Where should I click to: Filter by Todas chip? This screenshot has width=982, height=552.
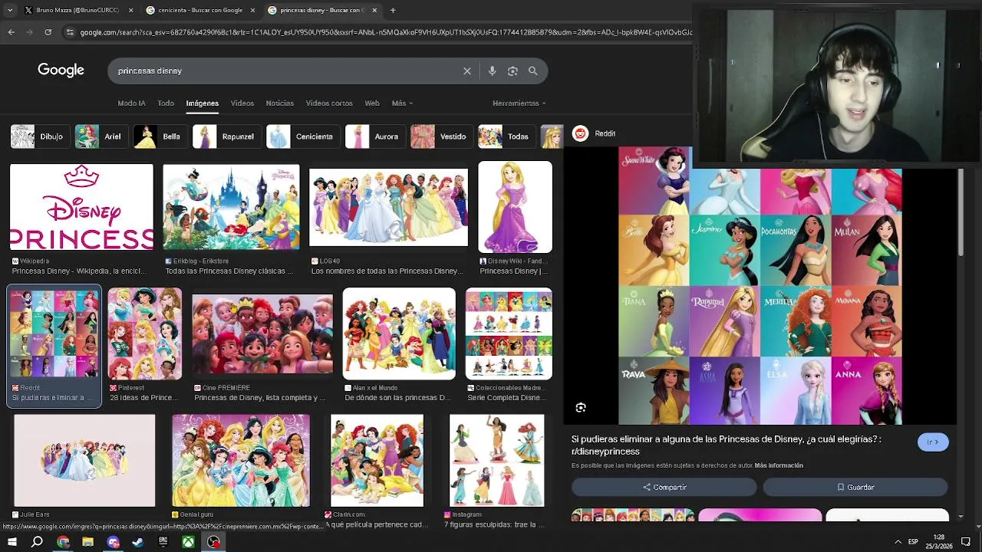click(506, 136)
